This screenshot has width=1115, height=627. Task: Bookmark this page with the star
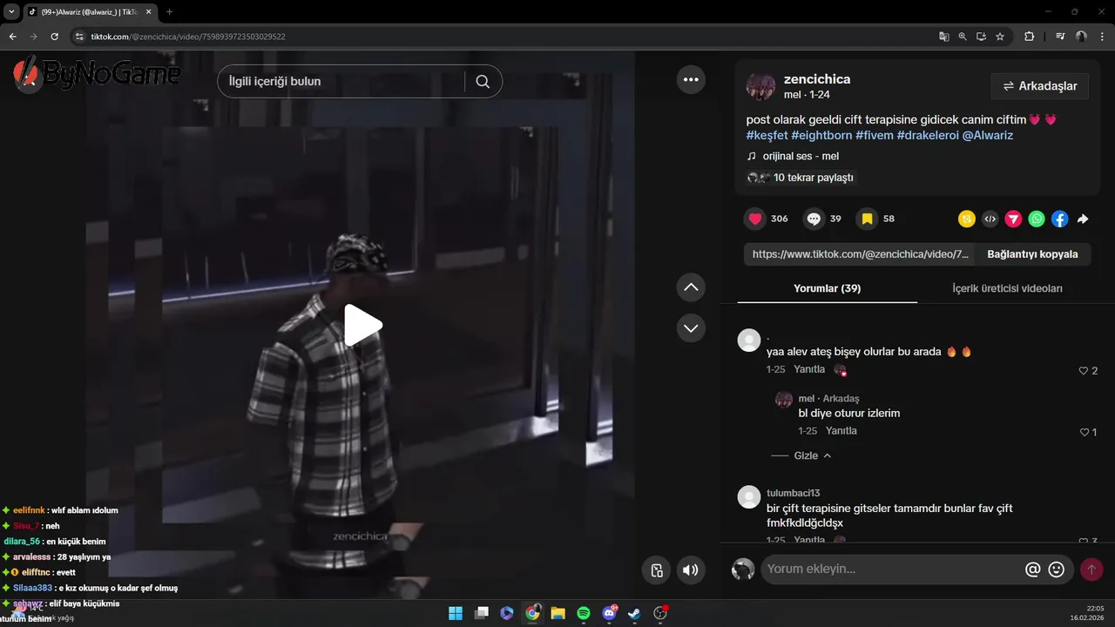1000,37
